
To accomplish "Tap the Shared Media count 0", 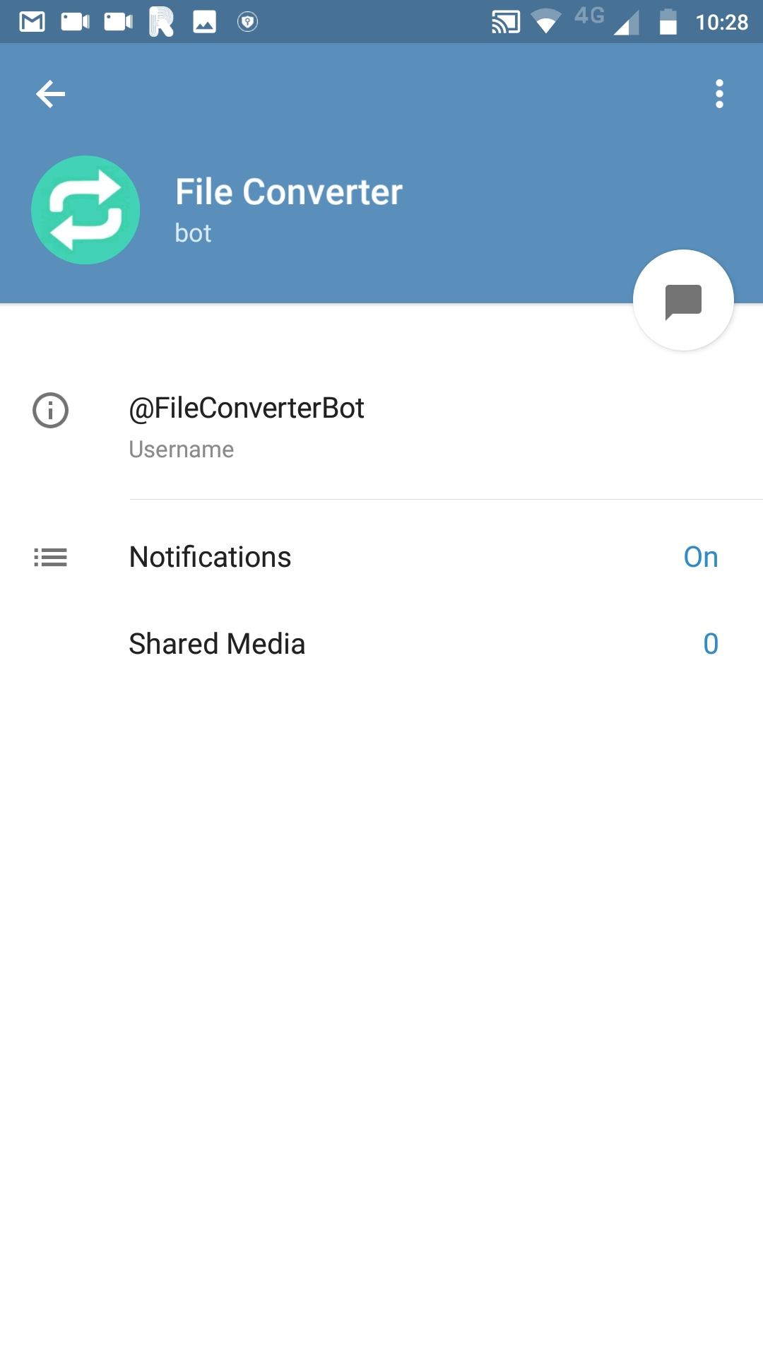I will pyautogui.click(x=710, y=644).
